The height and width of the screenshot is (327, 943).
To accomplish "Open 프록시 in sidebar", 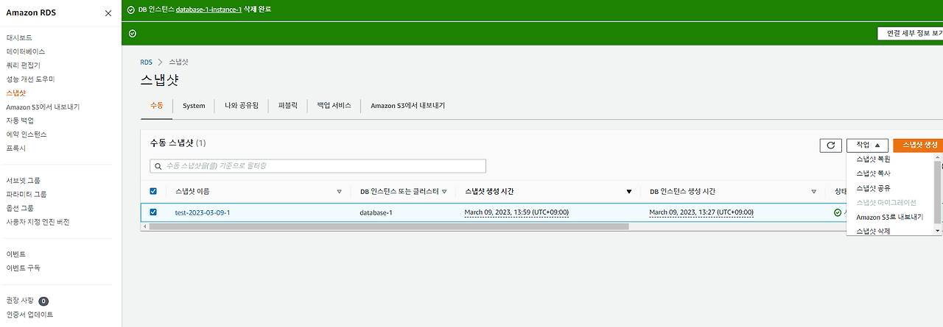I will tap(15, 148).
